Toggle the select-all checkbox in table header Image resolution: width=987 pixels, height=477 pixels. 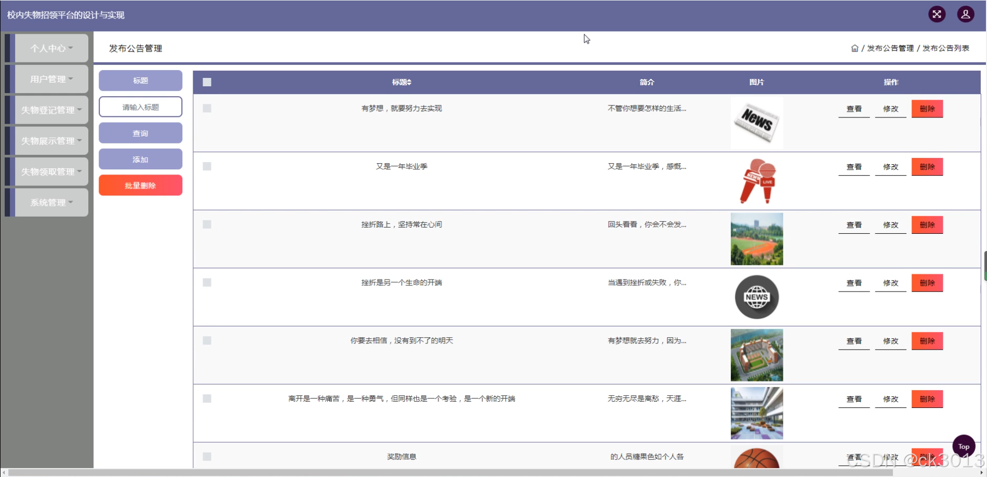click(x=207, y=82)
